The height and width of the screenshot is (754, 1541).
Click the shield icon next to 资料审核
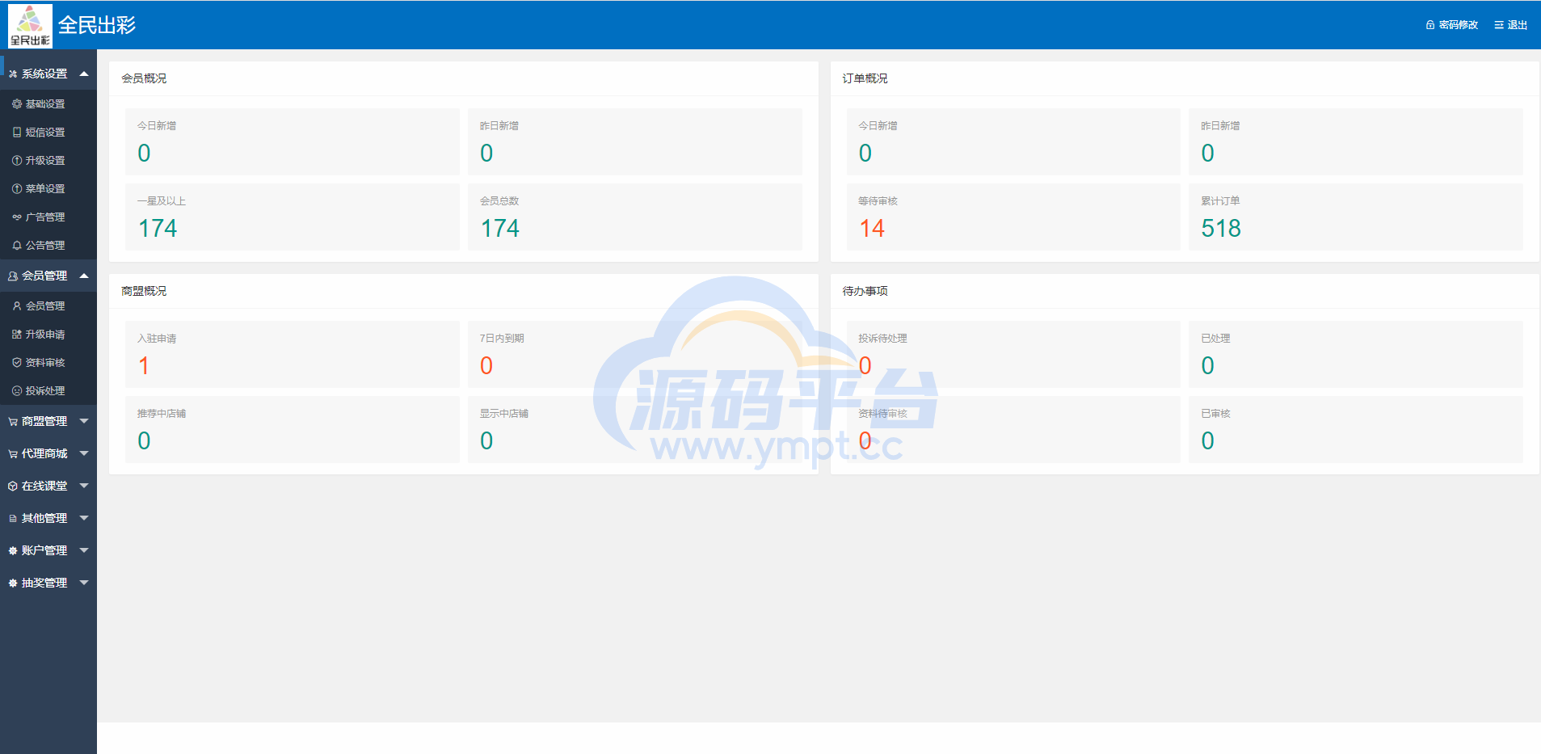(x=17, y=363)
